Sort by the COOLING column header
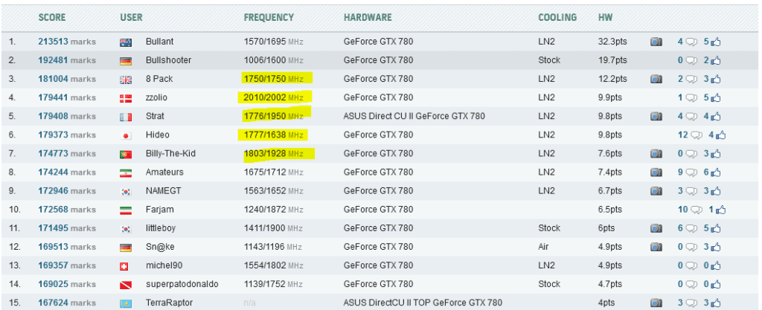 point(557,17)
